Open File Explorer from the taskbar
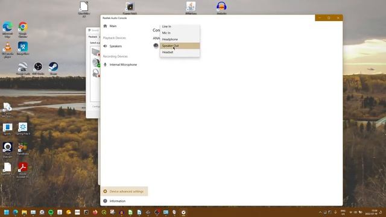This screenshot has height=217, width=386. point(24,212)
